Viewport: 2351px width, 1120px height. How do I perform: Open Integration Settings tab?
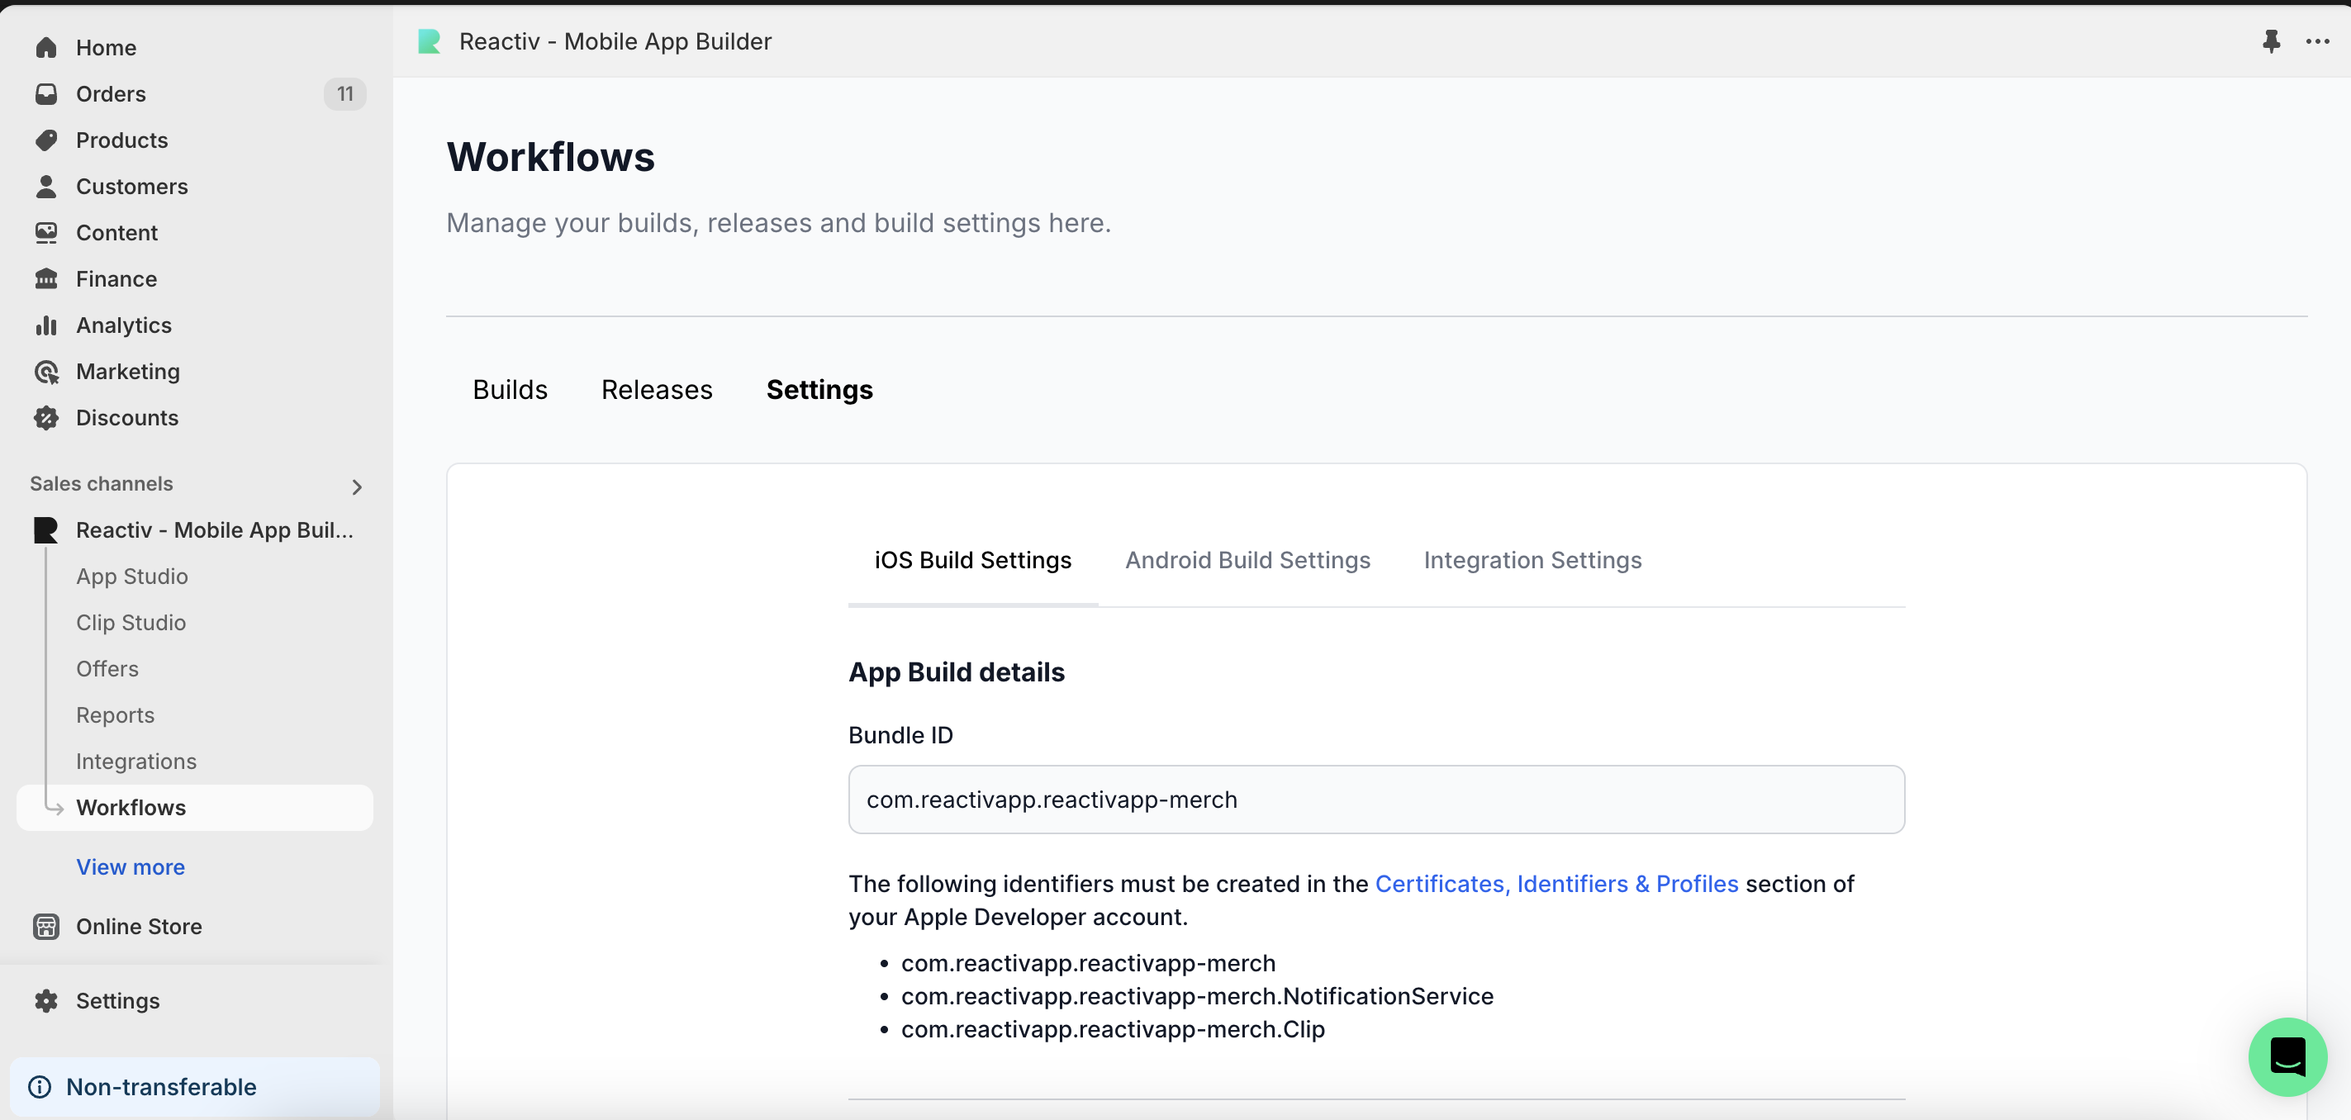tap(1532, 561)
